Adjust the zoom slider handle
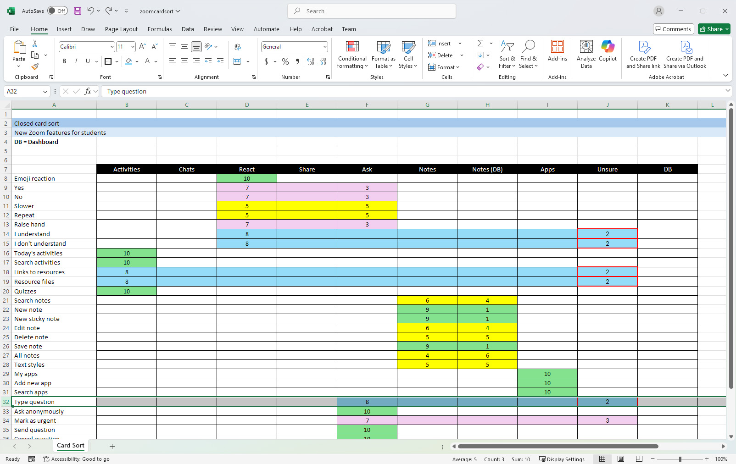This screenshot has height=464, width=736. click(680, 459)
